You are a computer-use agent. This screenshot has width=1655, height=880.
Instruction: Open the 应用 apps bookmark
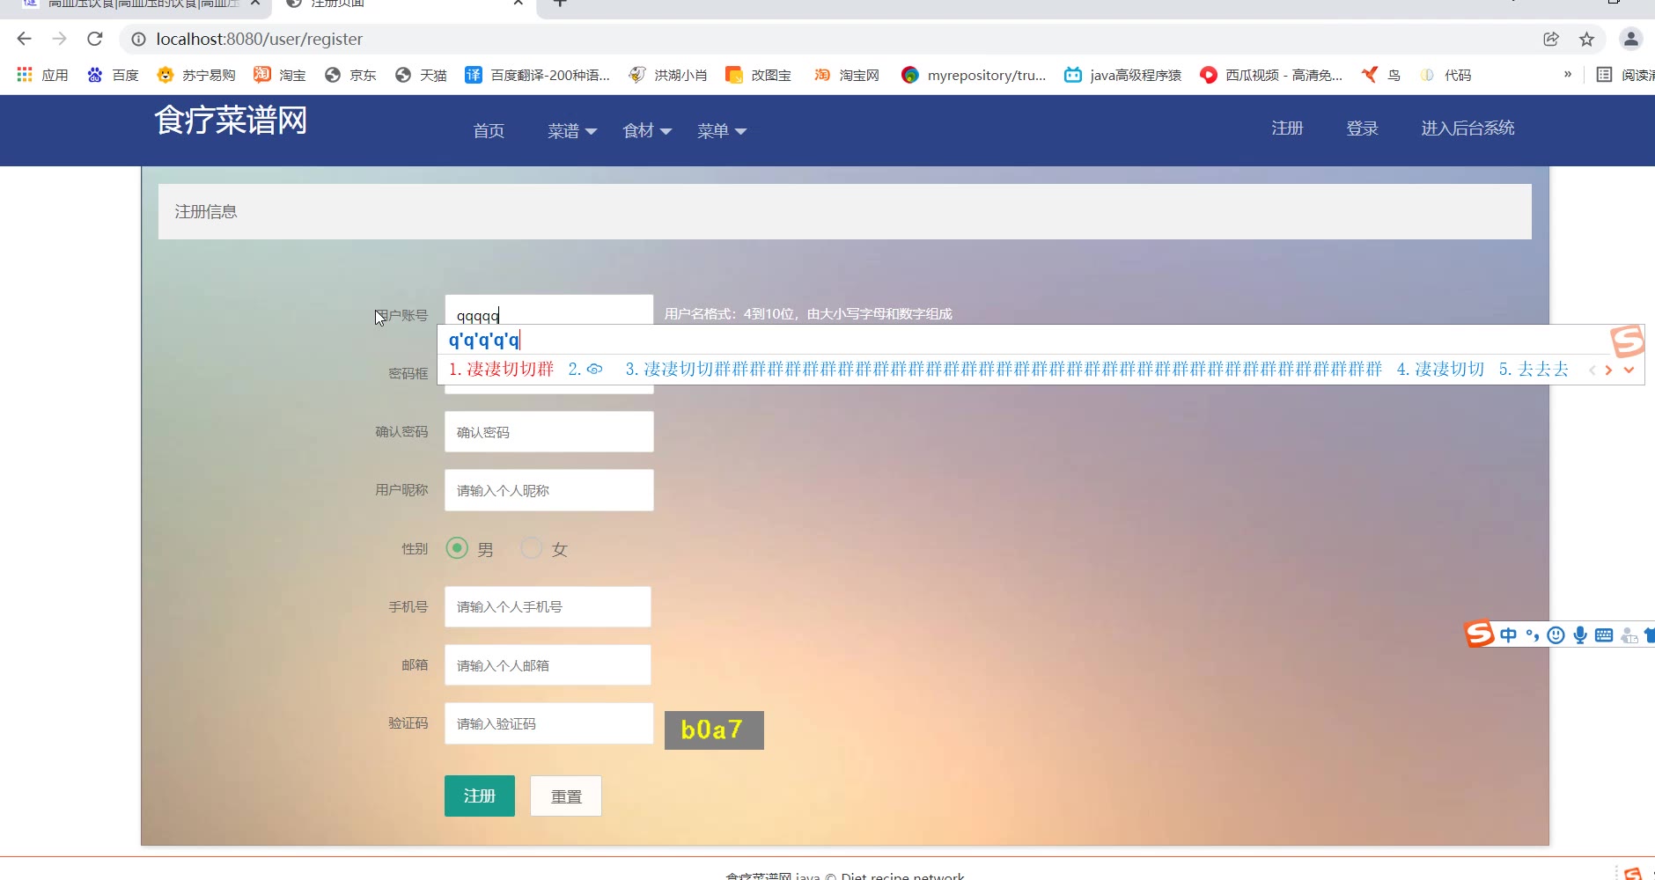[42, 75]
